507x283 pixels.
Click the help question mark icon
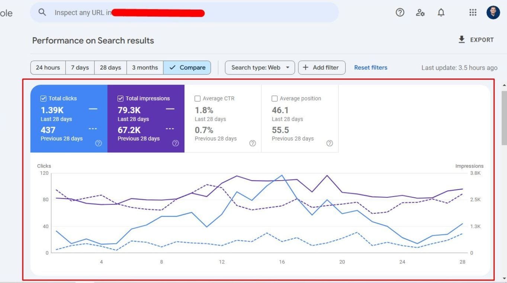[x=399, y=12]
